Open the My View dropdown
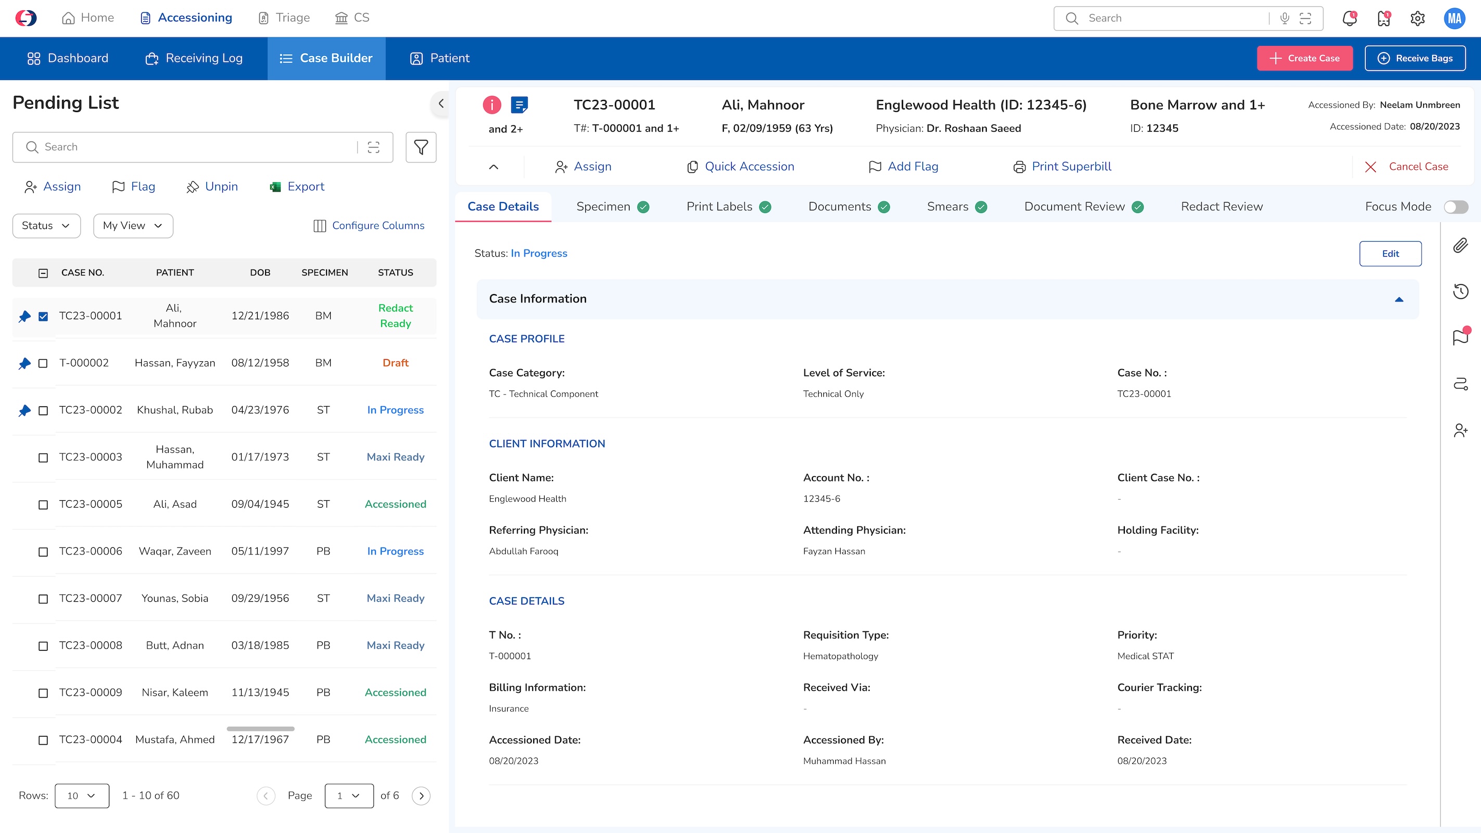 coord(133,226)
